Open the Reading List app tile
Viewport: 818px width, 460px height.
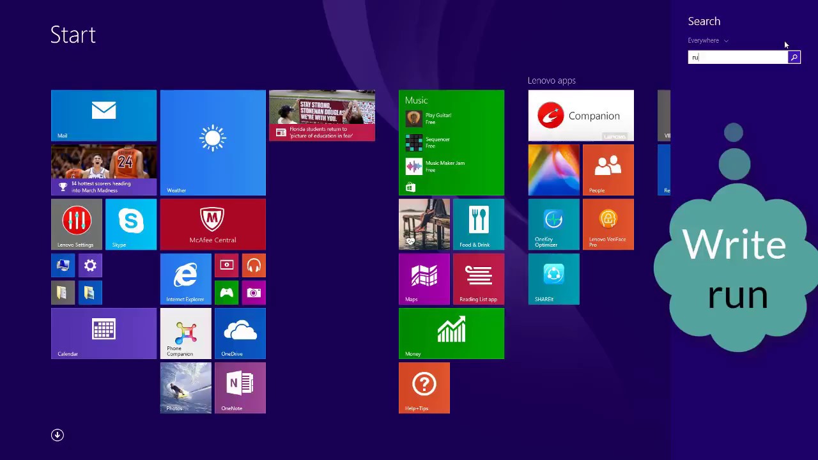point(479,279)
